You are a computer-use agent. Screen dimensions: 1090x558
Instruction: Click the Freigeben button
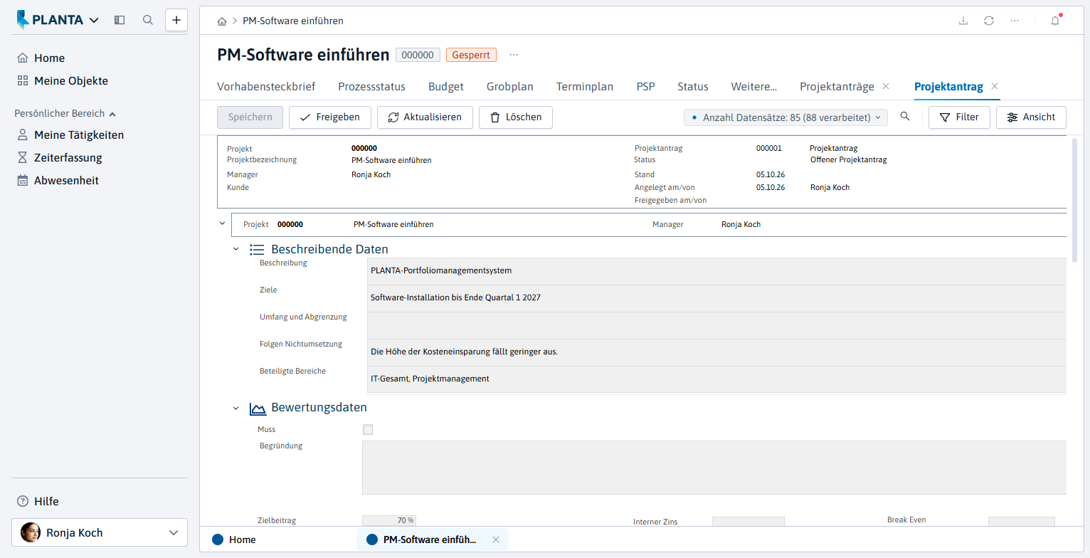tap(330, 117)
